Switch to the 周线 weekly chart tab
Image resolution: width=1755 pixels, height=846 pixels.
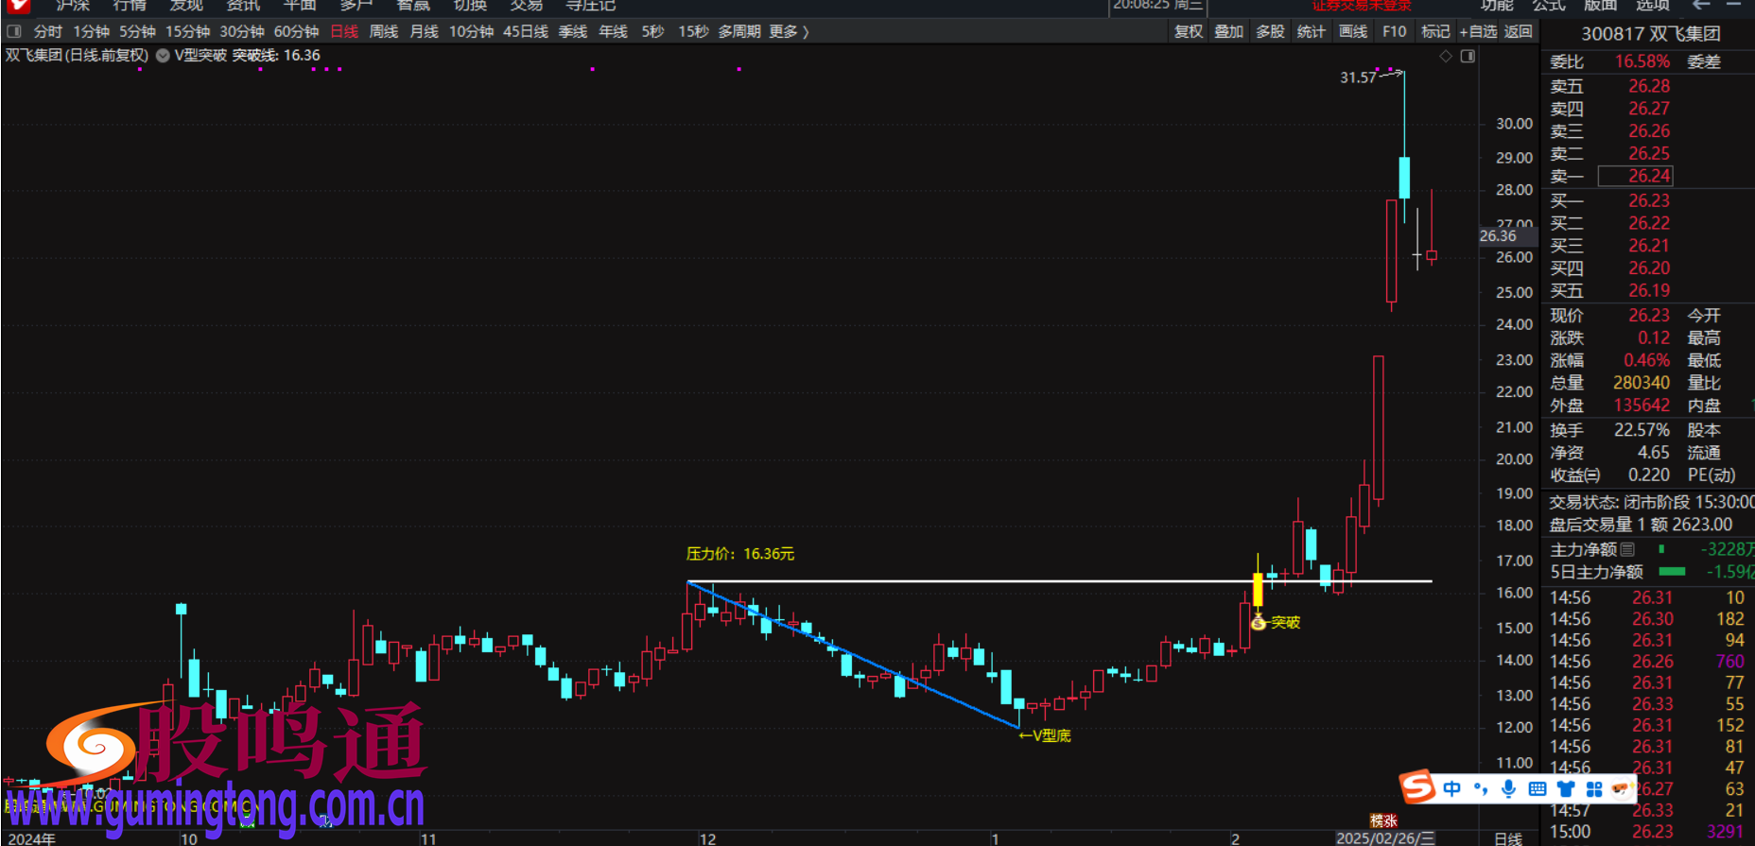point(383,31)
